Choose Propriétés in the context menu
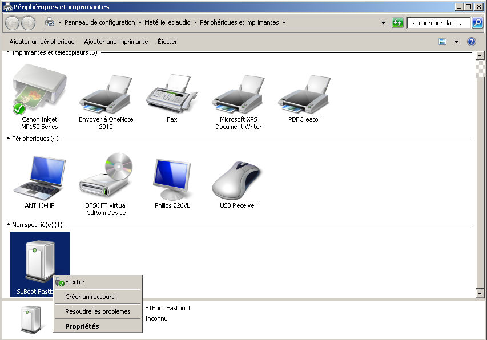 point(98,326)
